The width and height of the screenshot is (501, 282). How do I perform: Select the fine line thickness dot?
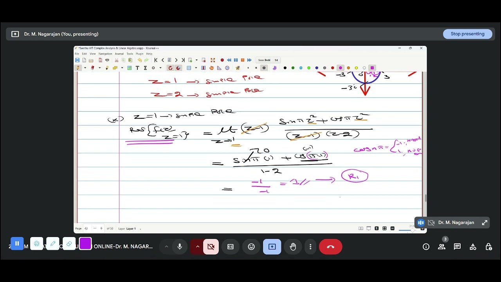248,68
